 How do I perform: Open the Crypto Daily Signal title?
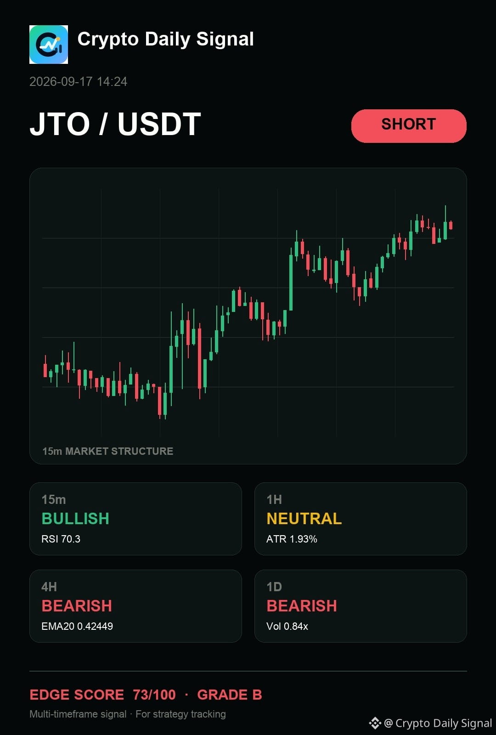(x=166, y=40)
